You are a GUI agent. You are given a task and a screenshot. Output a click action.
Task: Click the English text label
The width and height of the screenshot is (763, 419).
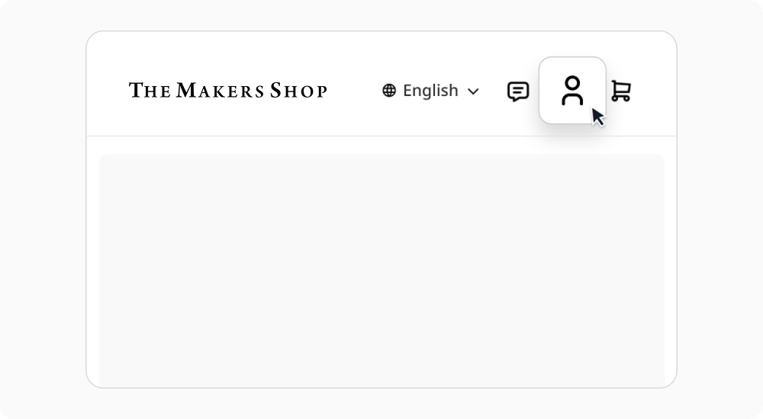click(430, 91)
